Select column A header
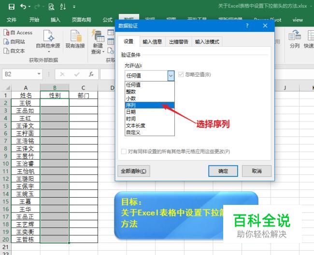This screenshot has width=314, height=255. [x=26, y=88]
